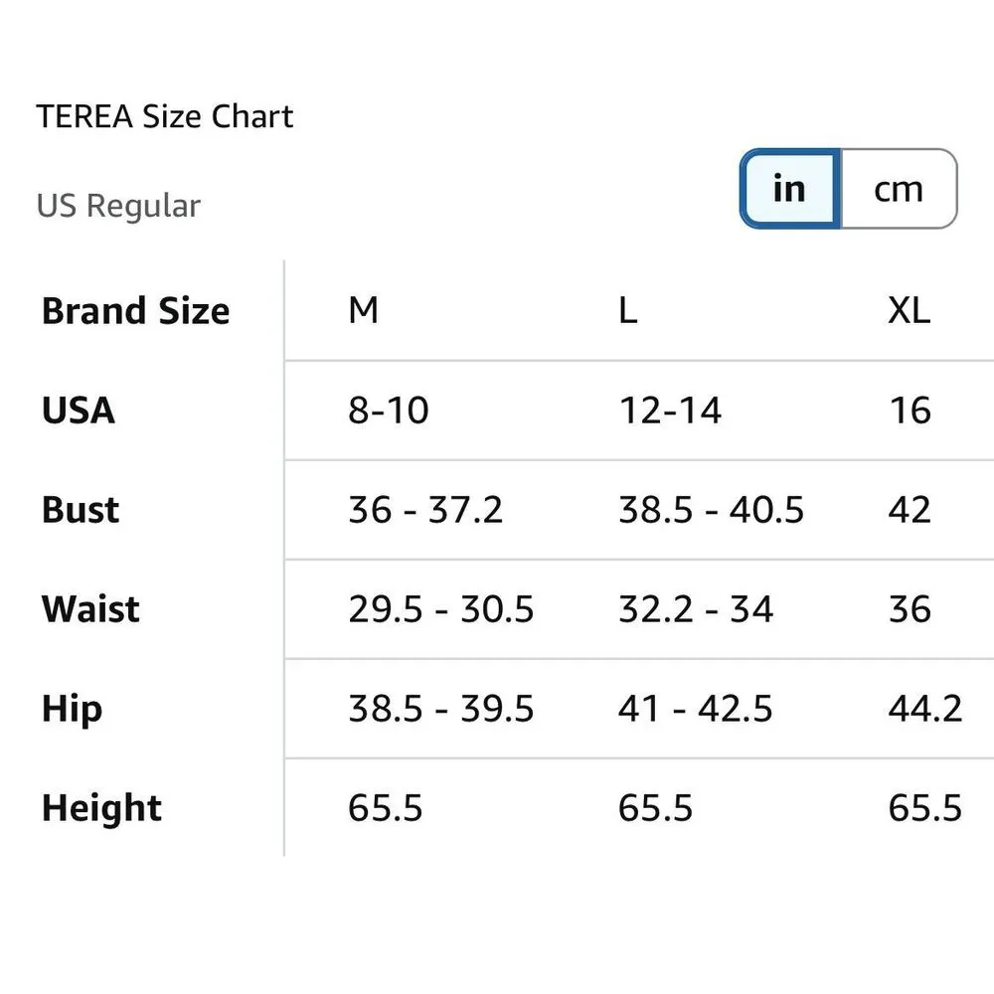Select the USA size 12-14 cell
The width and height of the screenshot is (994, 994).
pyautogui.click(x=670, y=411)
